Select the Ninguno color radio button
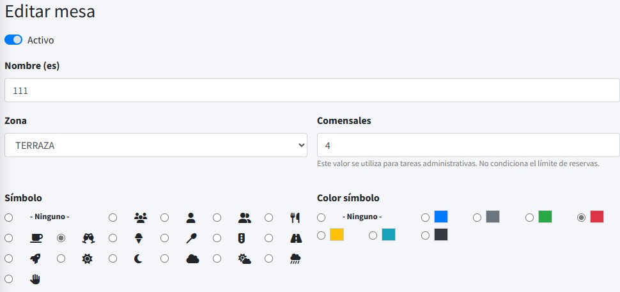The image size is (620, 292). [322, 217]
